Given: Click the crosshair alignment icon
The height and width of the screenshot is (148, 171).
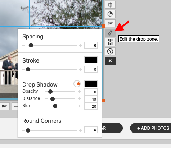Looking at the screenshot, I should coord(110,5).
